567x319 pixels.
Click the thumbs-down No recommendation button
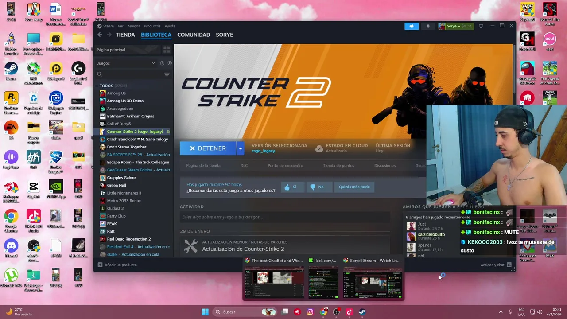[318, 187]
